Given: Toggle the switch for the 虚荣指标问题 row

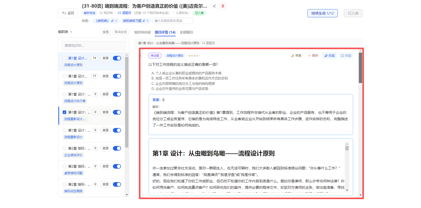Looking at the screenshot, I should pyautogui.click(x=117, y=166).
